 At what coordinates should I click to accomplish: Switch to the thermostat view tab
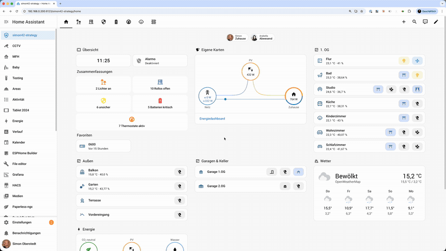129,22
